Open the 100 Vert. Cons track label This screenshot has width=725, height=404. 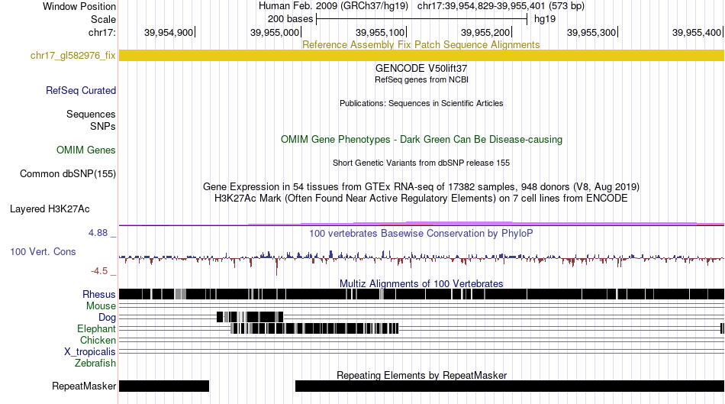[43, 252]
